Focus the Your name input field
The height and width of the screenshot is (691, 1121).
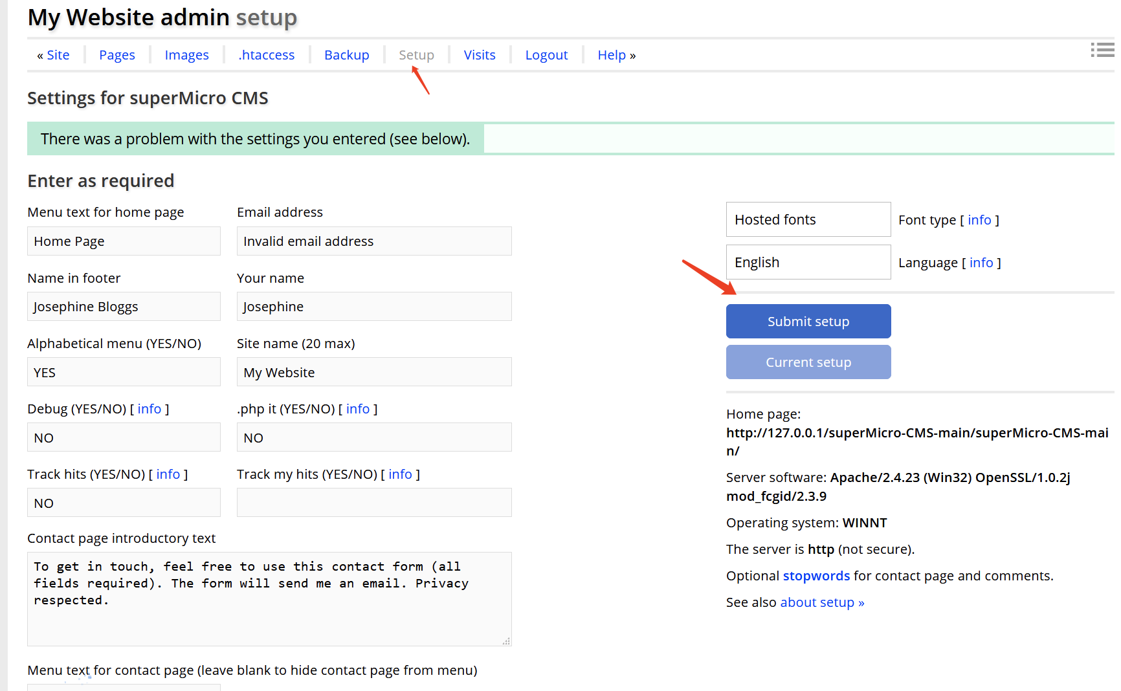click(374, 306)
